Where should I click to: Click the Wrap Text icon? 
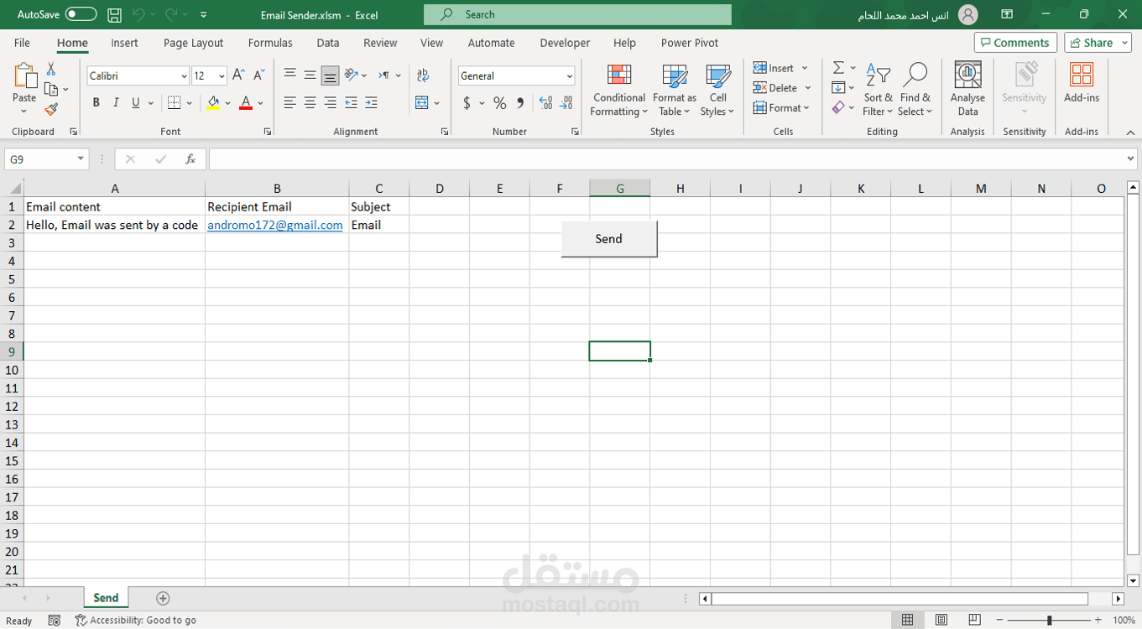point(423,75)
